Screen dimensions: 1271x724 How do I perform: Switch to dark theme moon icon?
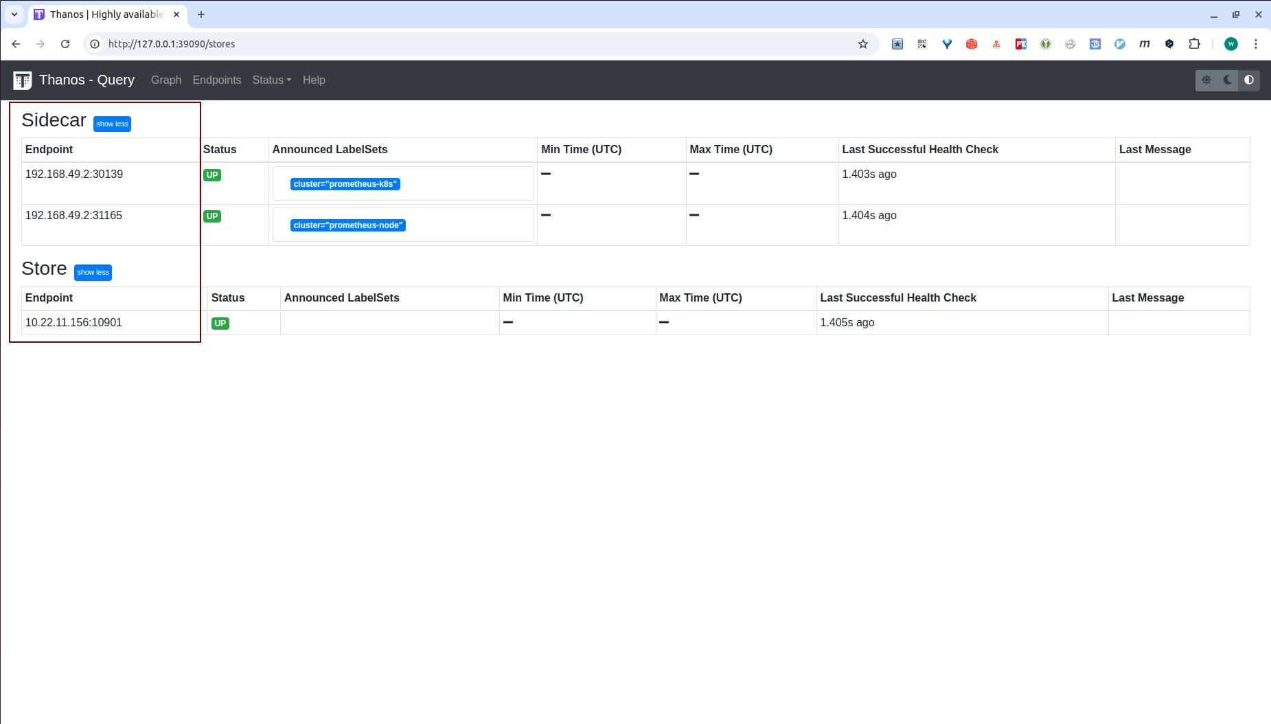click(x=1228, y=80)
